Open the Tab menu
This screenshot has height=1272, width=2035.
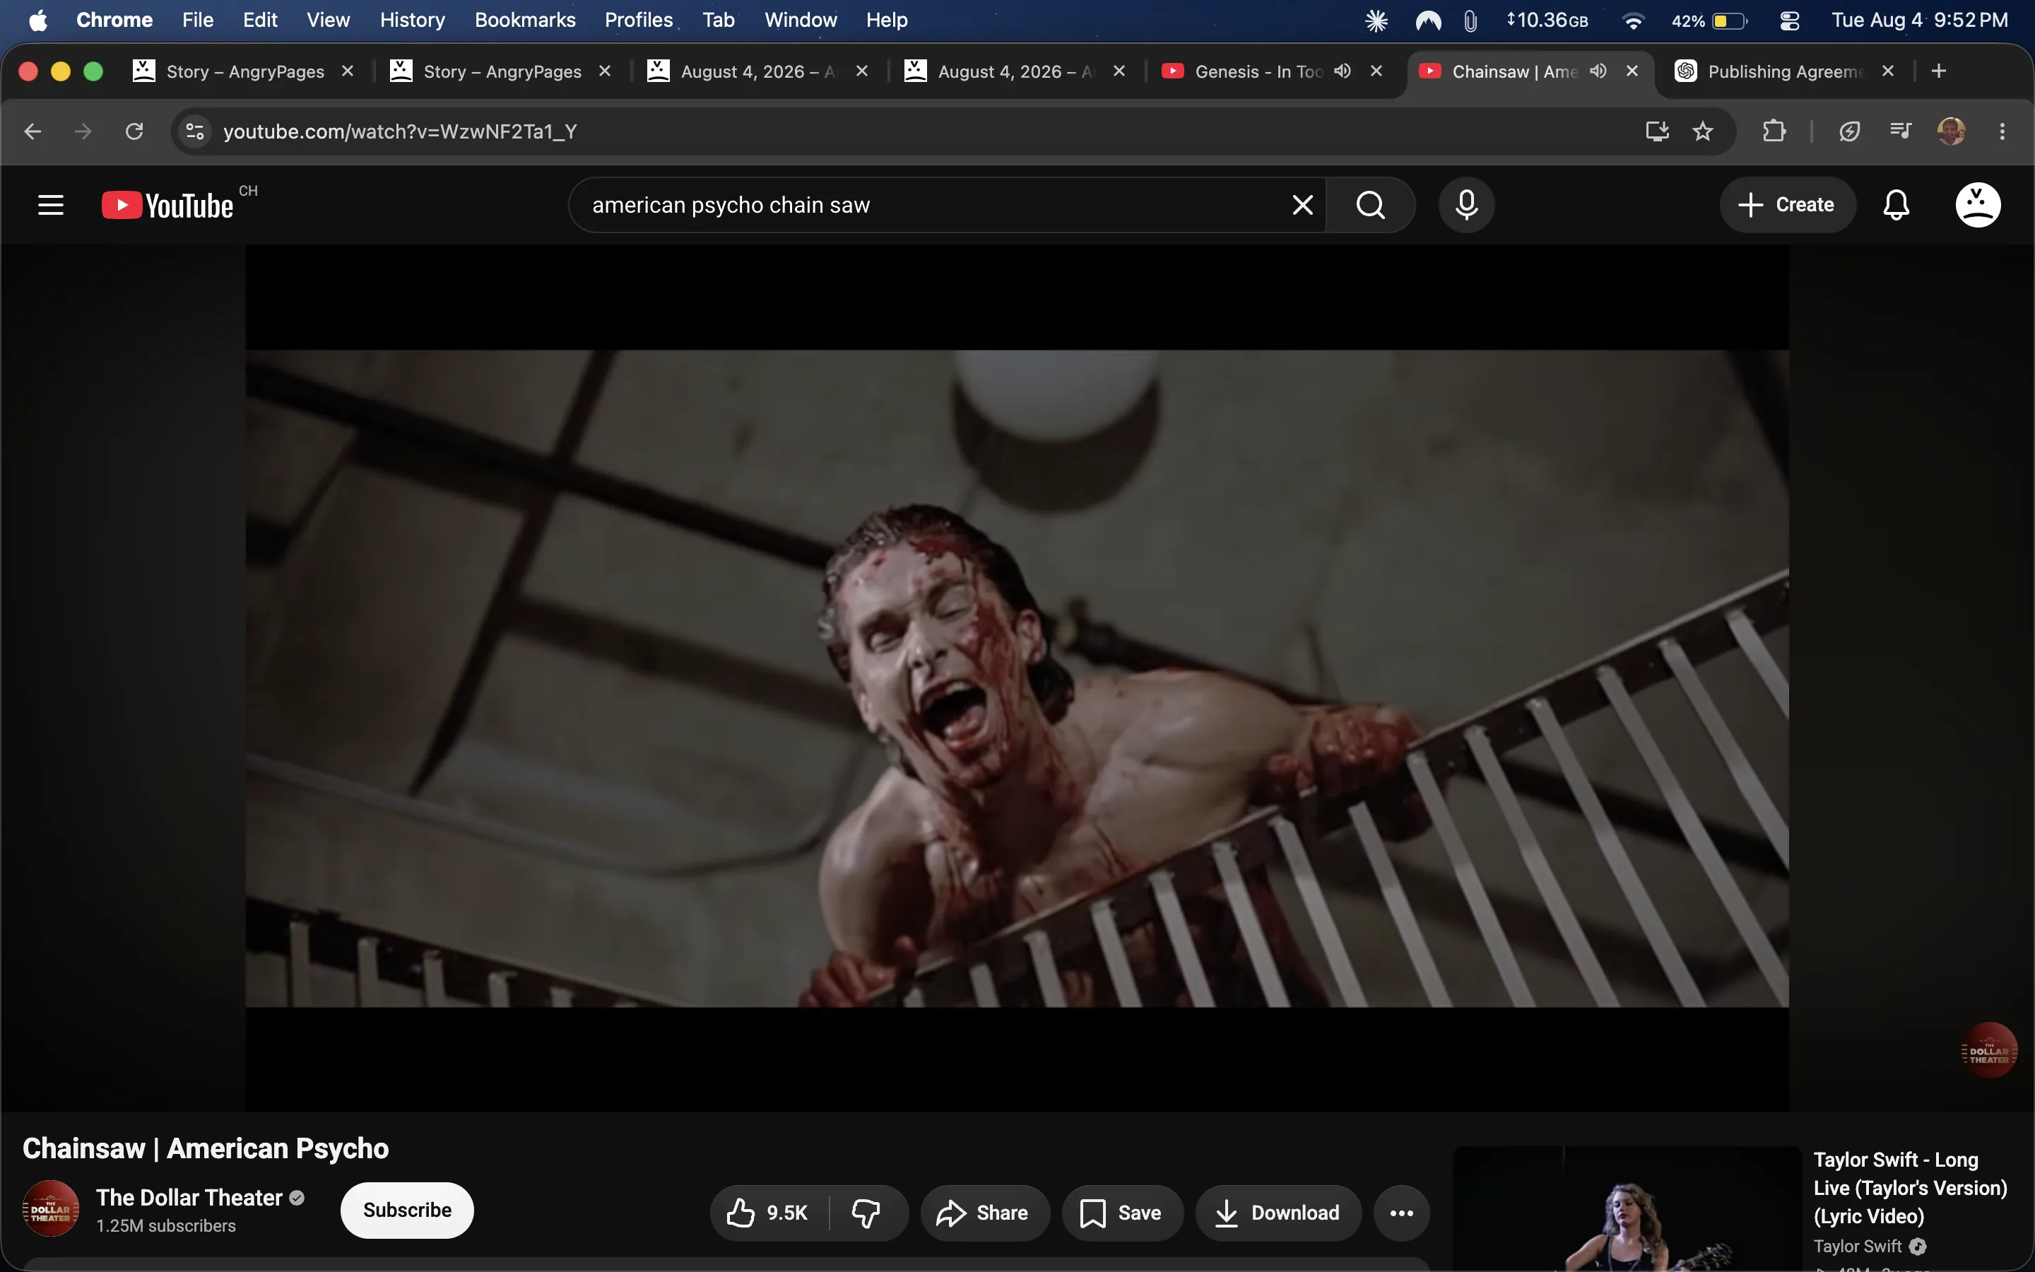pos(718,20)
